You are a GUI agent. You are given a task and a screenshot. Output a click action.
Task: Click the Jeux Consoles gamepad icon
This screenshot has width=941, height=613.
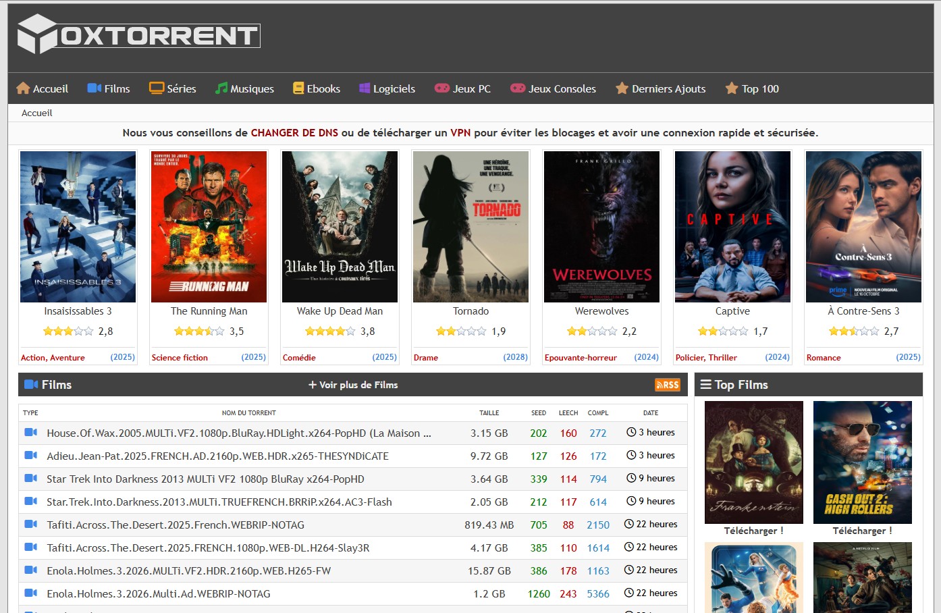click(518, 88)
